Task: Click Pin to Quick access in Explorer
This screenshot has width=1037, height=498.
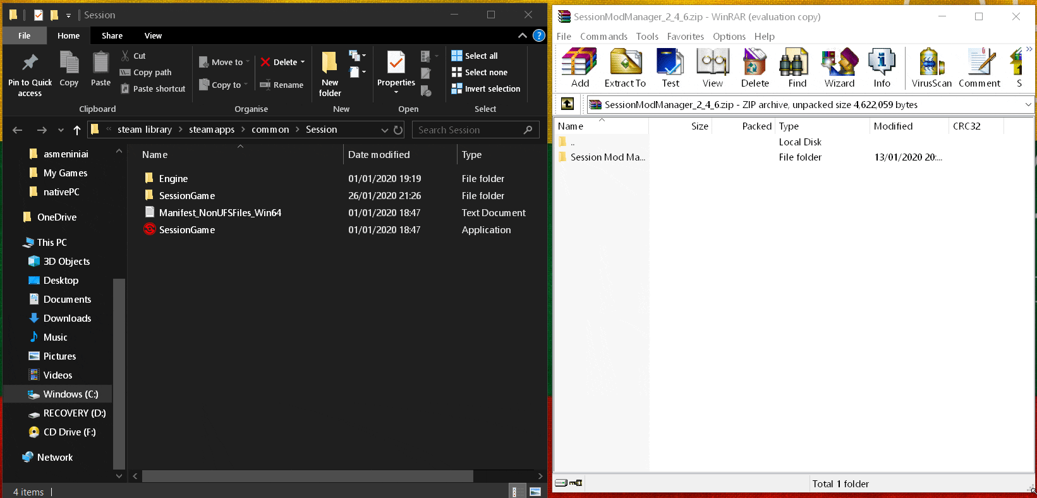Action: pyautogui.click(x=30, y=75)
